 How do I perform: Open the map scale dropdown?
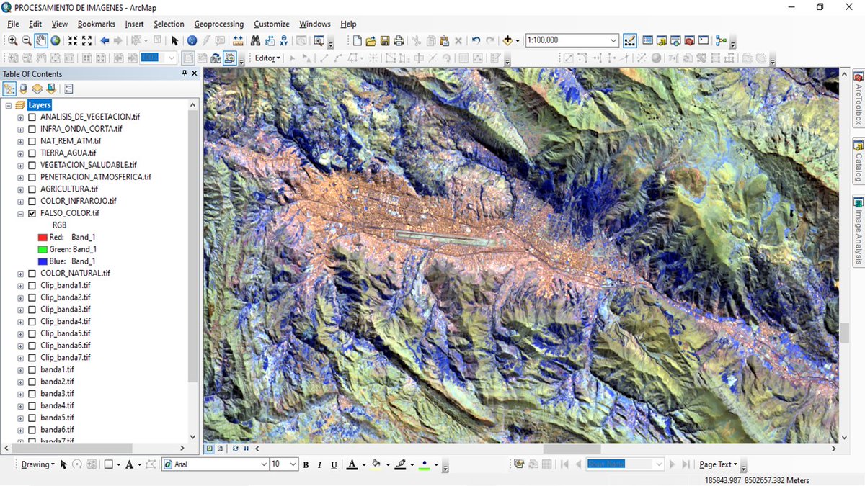click(x=613, y=40)
